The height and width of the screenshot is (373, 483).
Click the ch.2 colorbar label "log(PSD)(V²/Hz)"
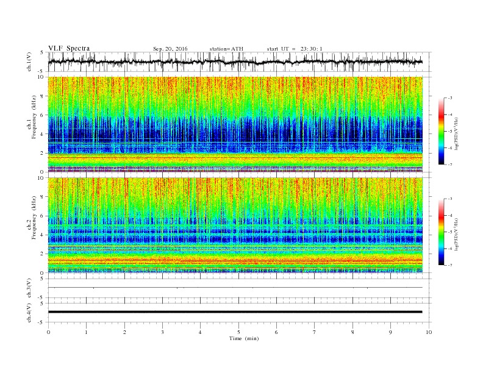click(x=456, y=233)
